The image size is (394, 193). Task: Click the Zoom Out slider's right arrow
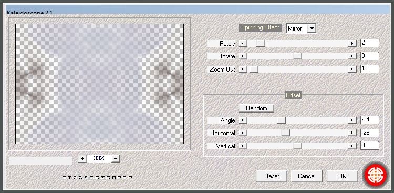[352, 69]
